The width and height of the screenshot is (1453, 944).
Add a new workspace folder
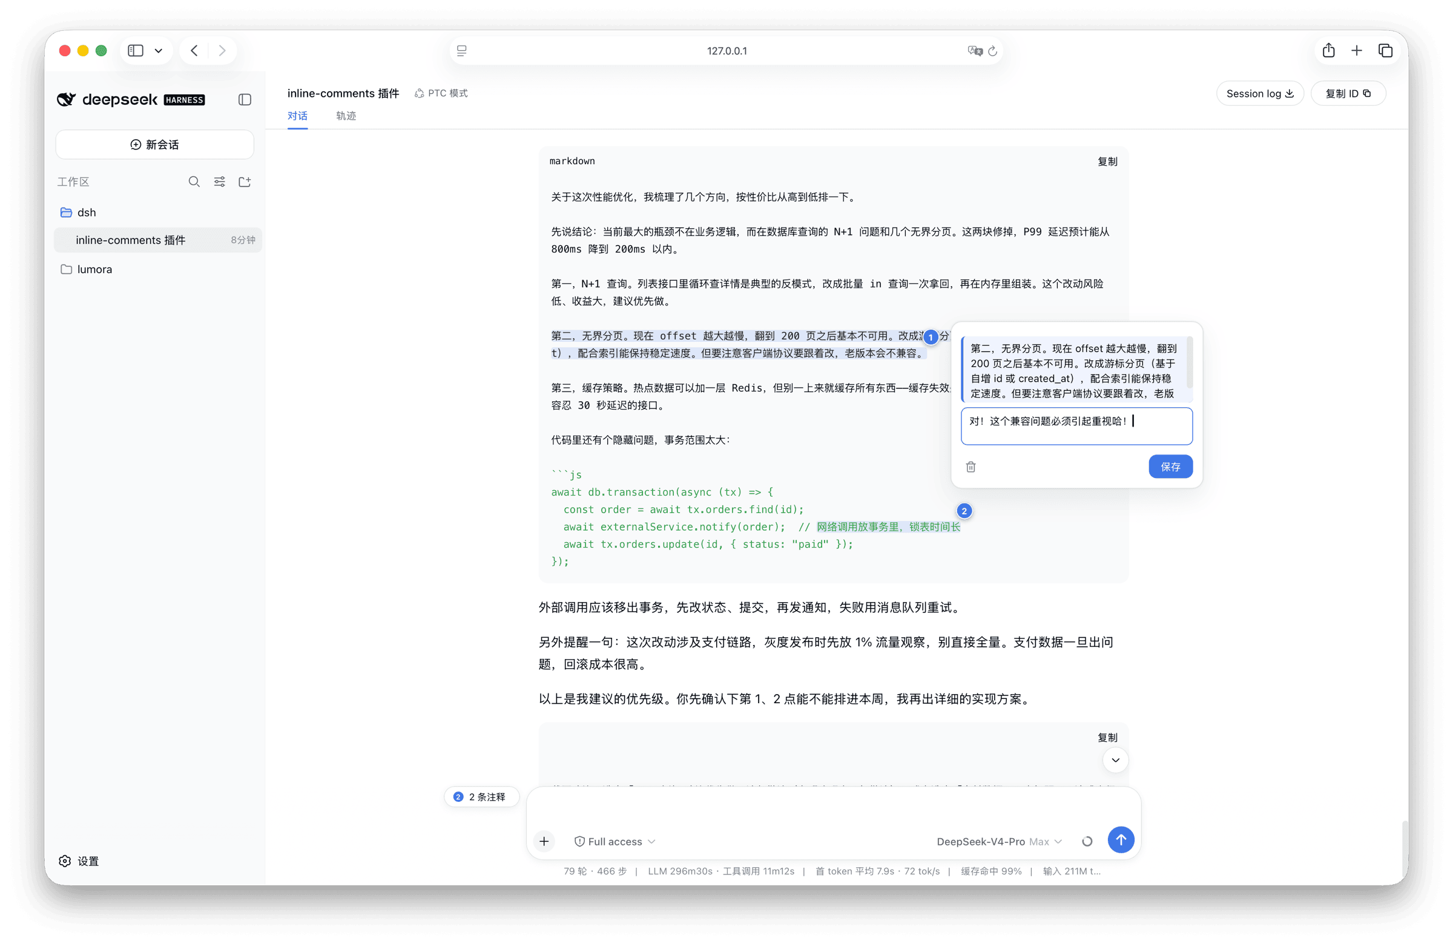pos(245,182)
